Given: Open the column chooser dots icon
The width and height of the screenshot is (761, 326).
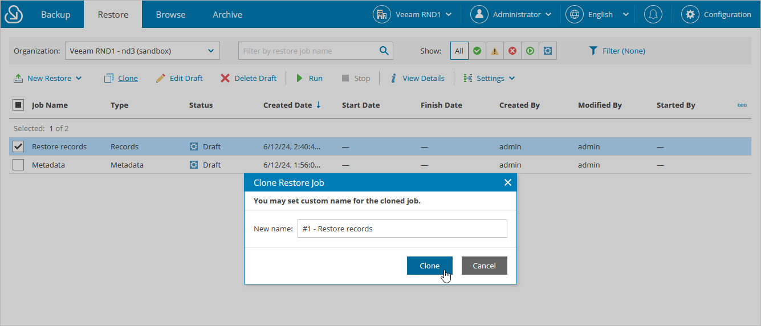Looking at the screenshot, I should coord(742,105).
